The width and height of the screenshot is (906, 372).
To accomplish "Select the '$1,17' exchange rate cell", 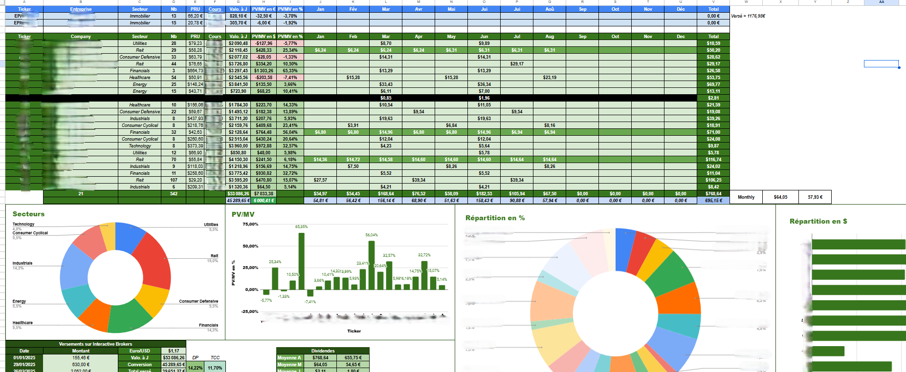I will click(174, 351).
